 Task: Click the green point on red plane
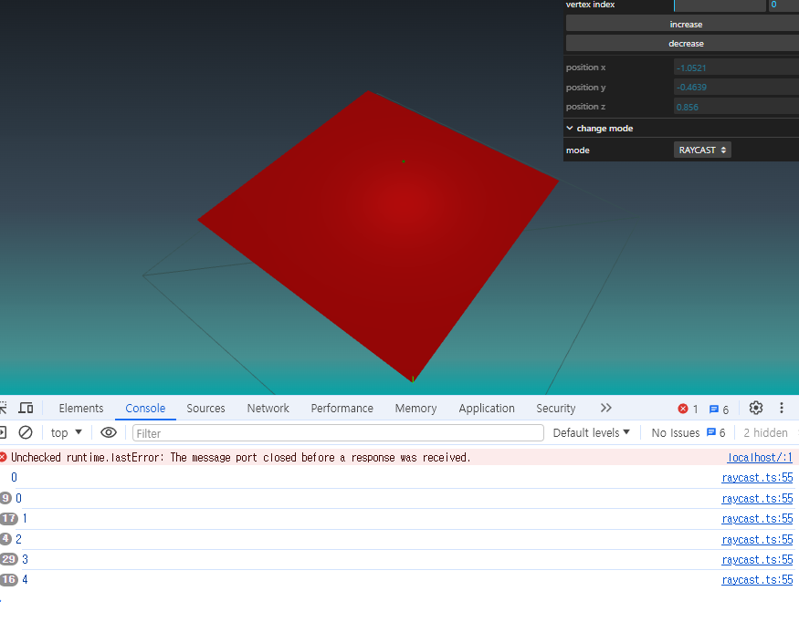[x=404, y=161]
